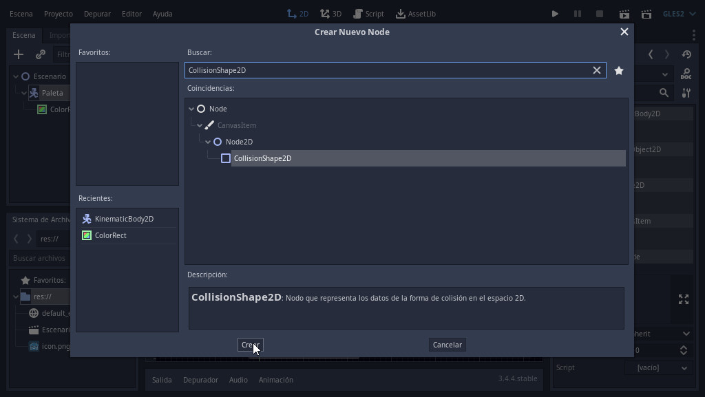The height and width of the screenshot is (397, 705).
Task: Go back in file system history
Action: 17,239
